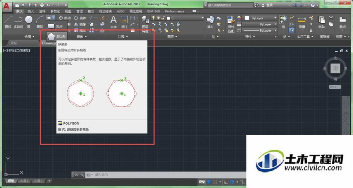Click the Dimension (标注) tool
This screenshot has width=353, height=188.
pyautogui.click(x=124, y=22)
